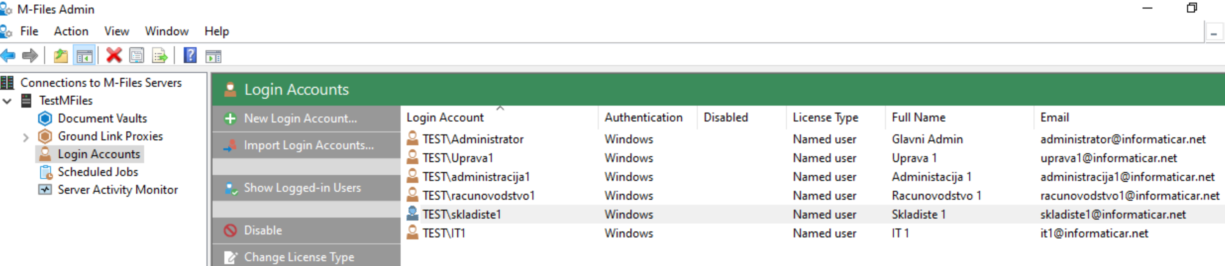
Task: Open the File menu
Action: pyautogui.click(x=29, y=31)
